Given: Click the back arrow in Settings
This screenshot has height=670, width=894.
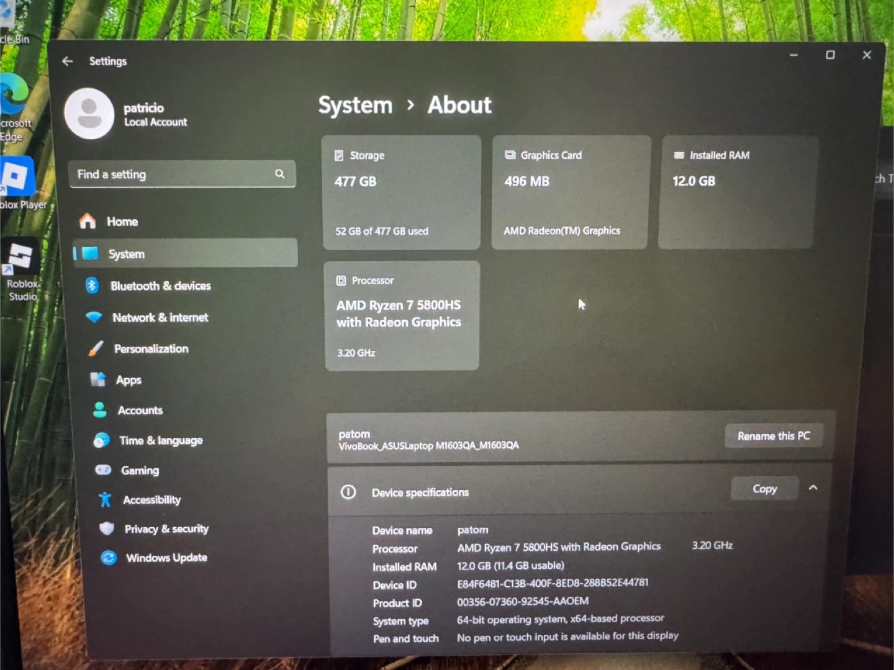Looking at the screenshot, I should 68,61.
